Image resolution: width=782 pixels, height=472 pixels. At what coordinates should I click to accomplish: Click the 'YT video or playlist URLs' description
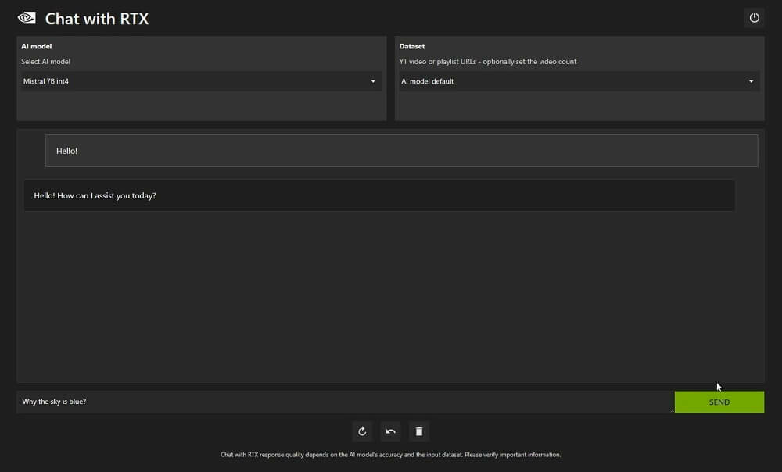pos(488,61)
